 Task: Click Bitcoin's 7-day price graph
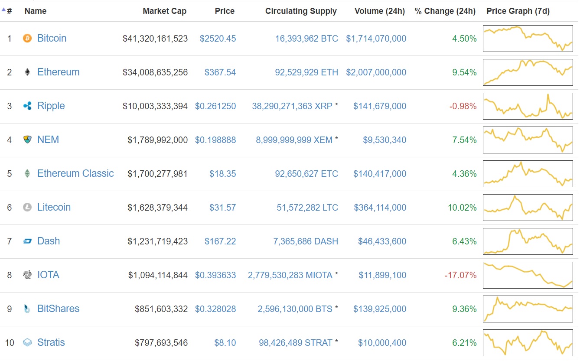[x=528, y=38]
